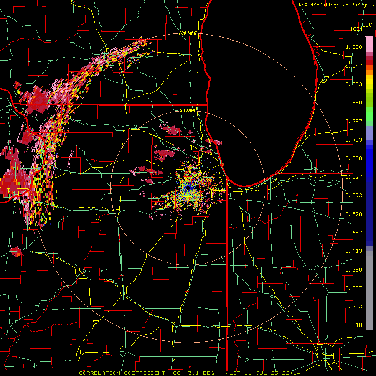Click the periwinkle segment of the color bar
The width and height of the screenshot is (376, 376).
pyautogui.click(x=369, y=133)
